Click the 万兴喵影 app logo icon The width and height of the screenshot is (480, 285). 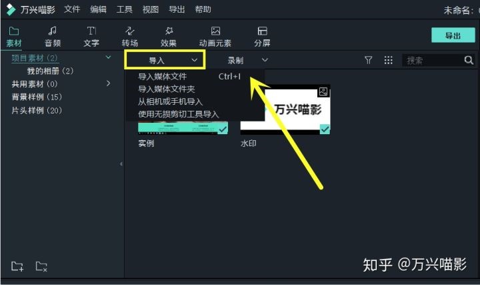11,9
